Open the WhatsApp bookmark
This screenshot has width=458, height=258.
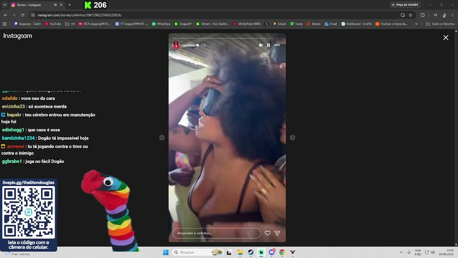[x=161, y=24]
